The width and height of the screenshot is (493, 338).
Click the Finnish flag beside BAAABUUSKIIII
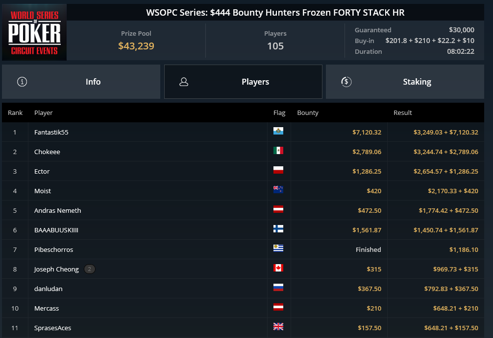[x=278, y=229]
